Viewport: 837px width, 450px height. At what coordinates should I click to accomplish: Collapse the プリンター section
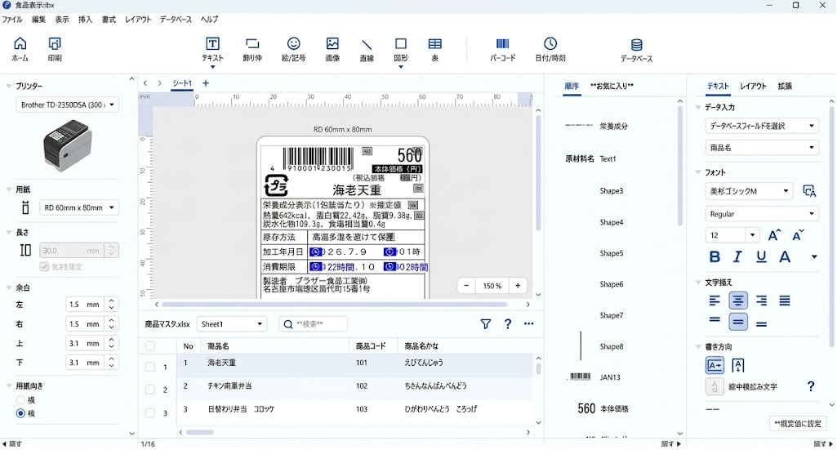[8, 86]
